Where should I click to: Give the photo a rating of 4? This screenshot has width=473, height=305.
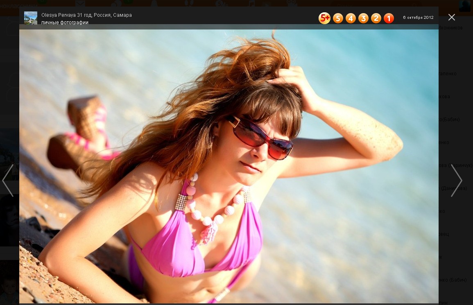coord(351,18)
